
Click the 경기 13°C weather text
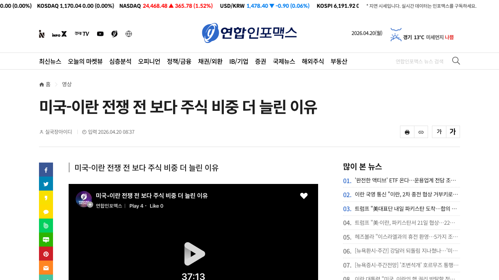[414, 37]
